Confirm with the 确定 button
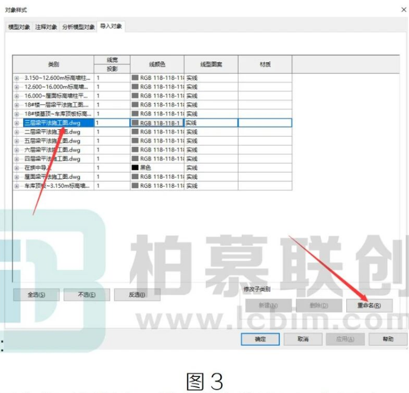 tap(260, 339)
